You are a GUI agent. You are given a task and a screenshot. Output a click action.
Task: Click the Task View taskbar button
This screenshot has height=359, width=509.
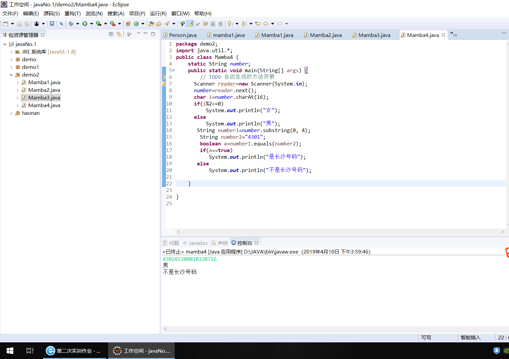[30, 351]
